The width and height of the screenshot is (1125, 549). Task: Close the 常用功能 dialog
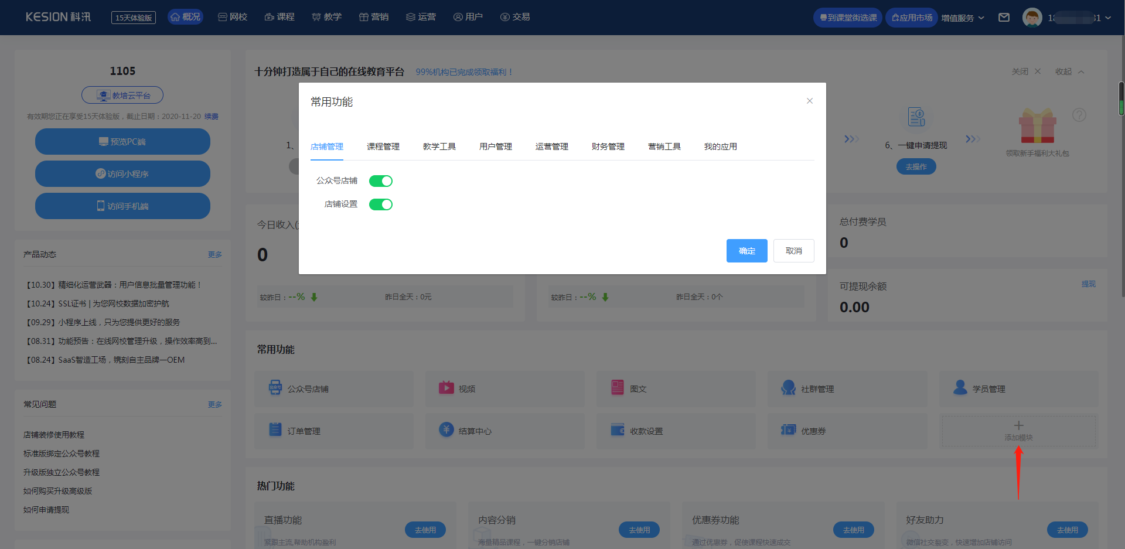coord(810,101)
